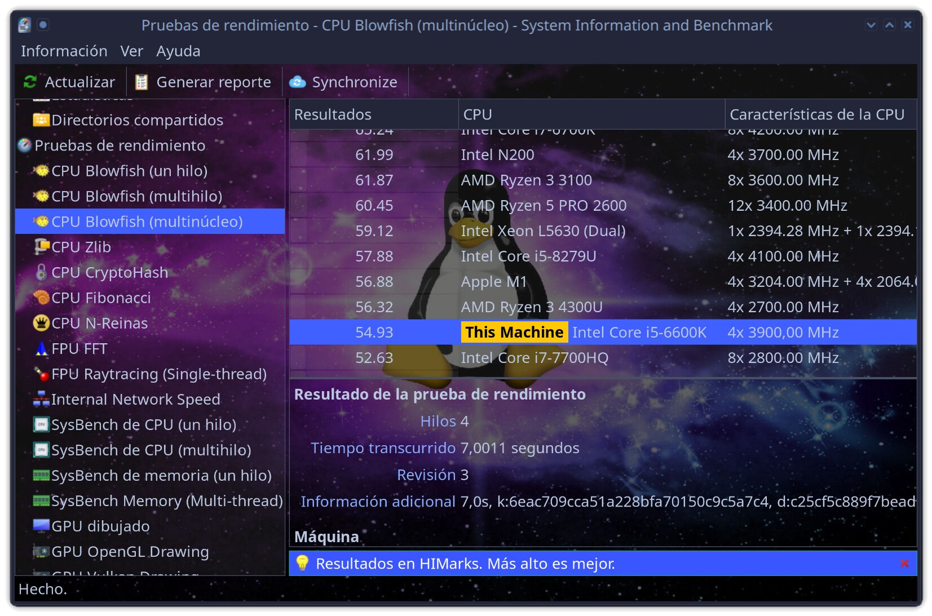Select the CPU CryptoHash padlock icon
The height and width of the screenshot is (616, 932).
[x=41, y=272]
